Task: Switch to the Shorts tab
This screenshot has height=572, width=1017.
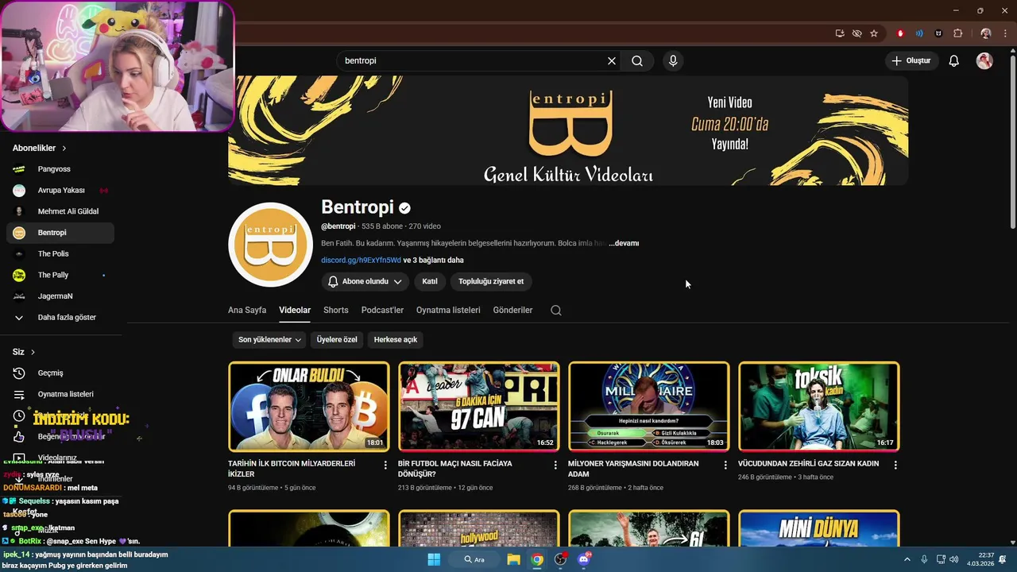Action: tap(336, 310)
